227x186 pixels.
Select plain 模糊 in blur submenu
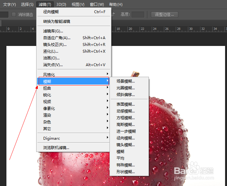tap(129, 152)
